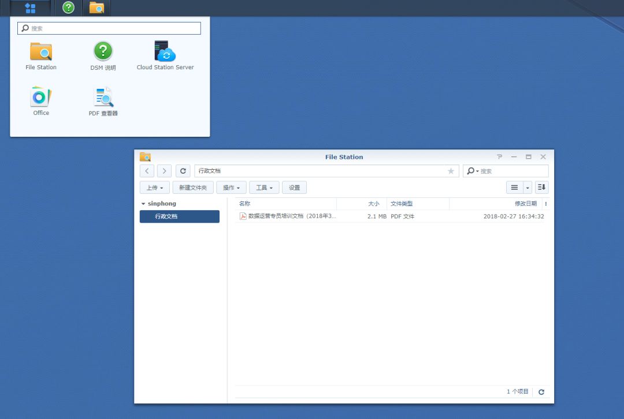Image resolution: width=624 pixels, height=419 pixels.
Task: Sort by the 大小 column header
Action: [x=361, y=204]
